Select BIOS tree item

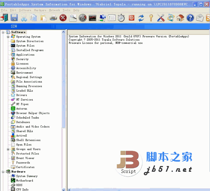tap(19, 185)
